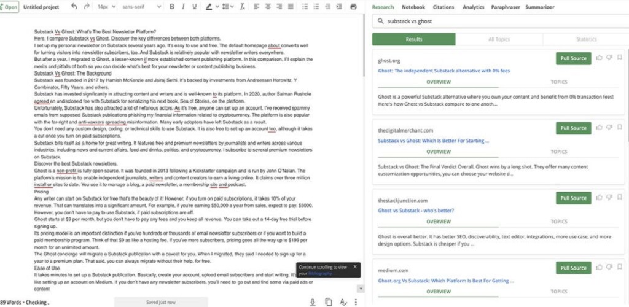This screenshot has height=307, width=629.
Task: Thumbs down the medium.com result
Action: 610,267
